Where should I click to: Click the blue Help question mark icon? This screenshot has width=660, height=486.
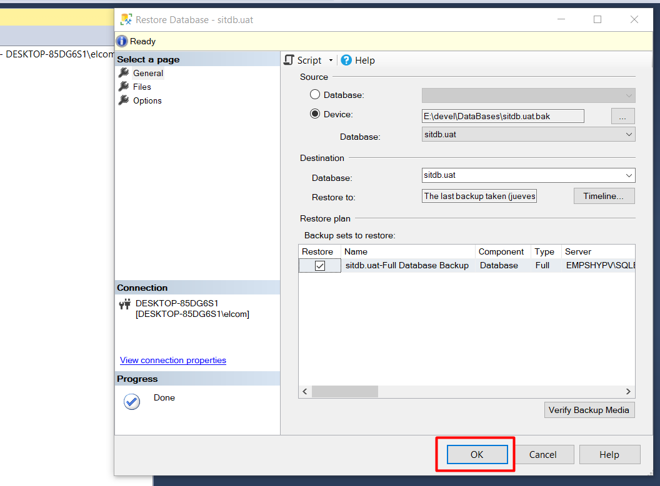[x=346, y=60]
